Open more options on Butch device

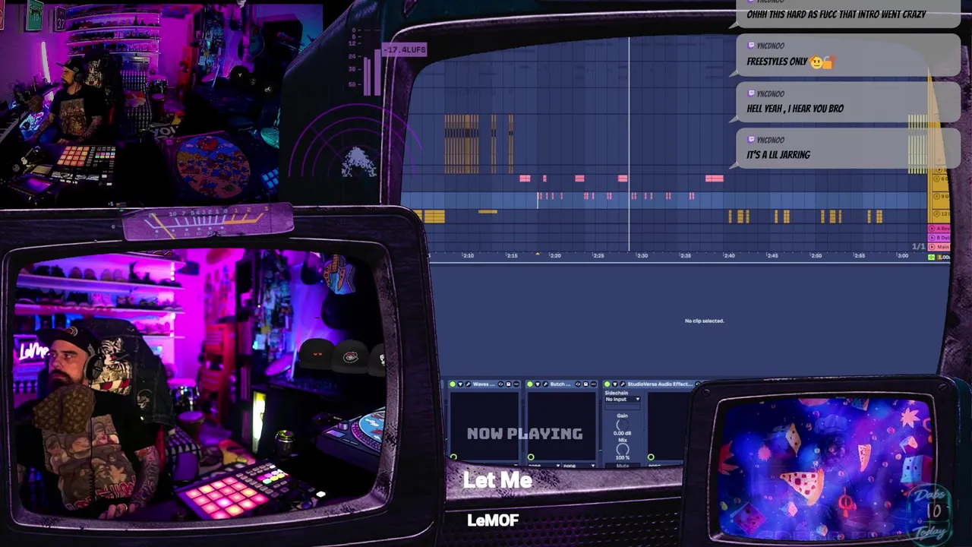point(594,384)
